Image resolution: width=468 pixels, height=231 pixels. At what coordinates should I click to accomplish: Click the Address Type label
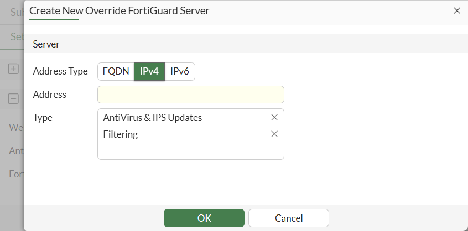click(60, 71)
